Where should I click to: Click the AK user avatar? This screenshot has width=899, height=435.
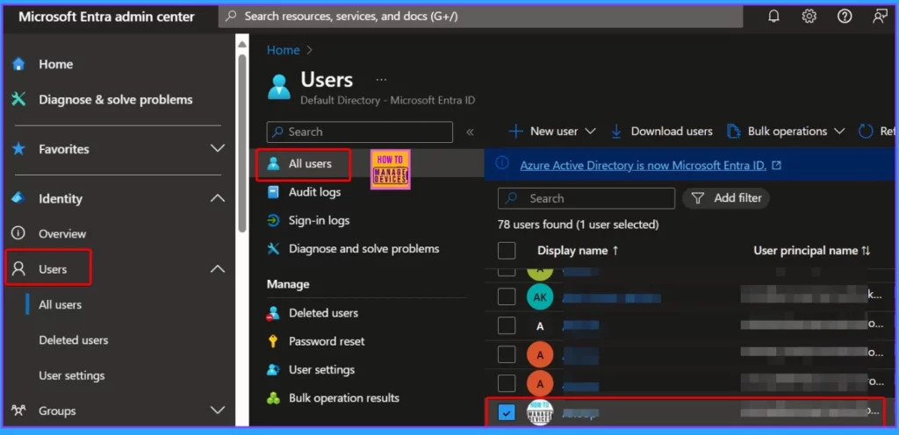pos(540,296)
